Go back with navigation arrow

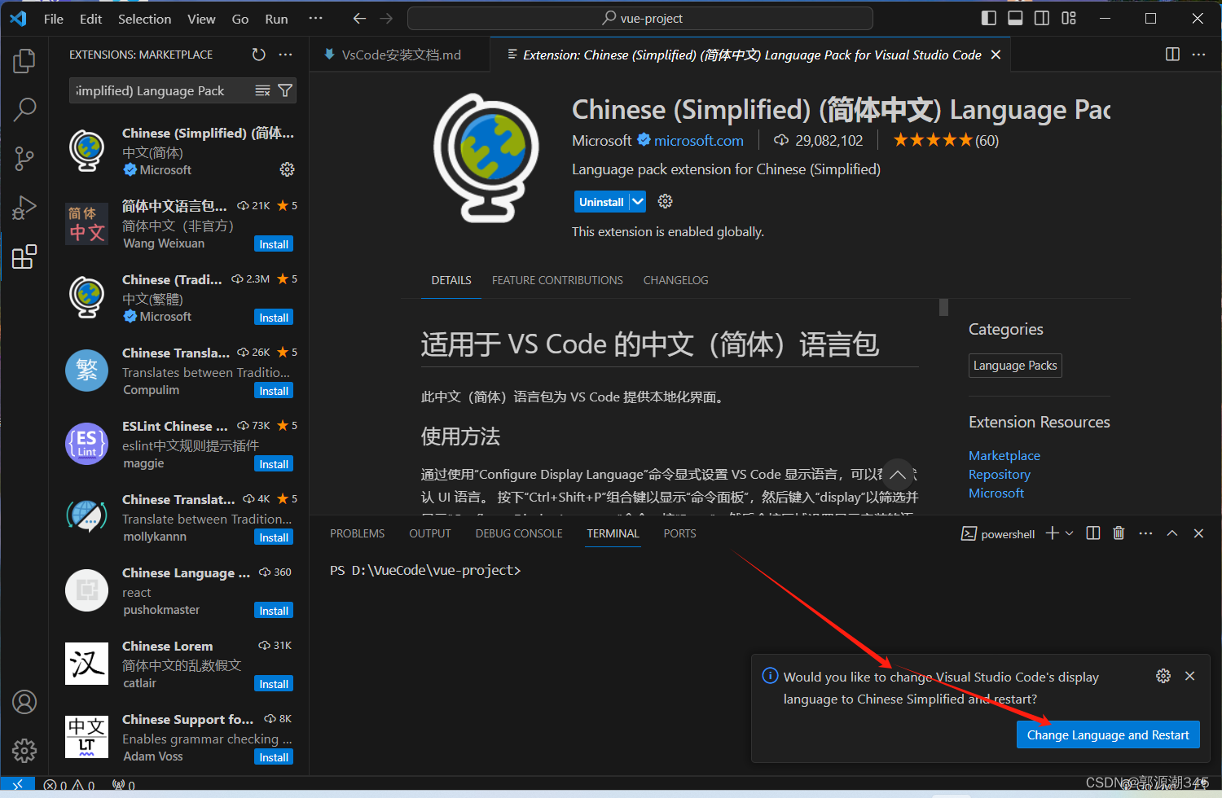[x=359, y=18]
